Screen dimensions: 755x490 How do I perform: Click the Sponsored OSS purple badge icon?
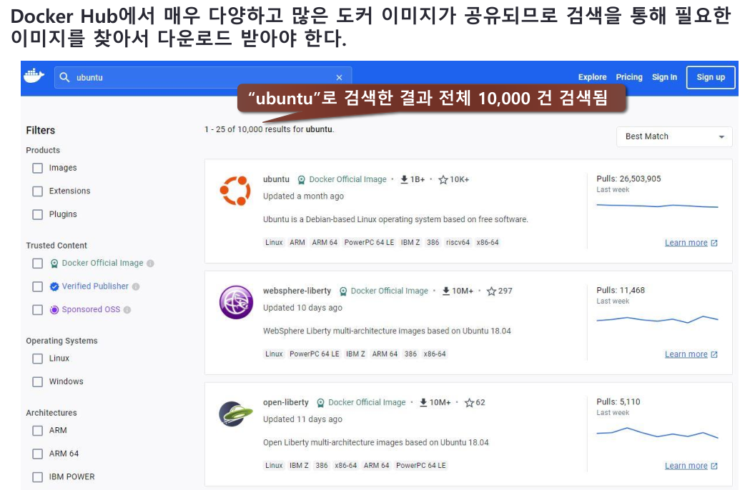coord(54,310)
